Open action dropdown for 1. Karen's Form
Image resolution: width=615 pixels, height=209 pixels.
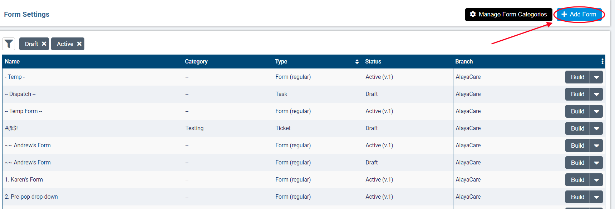point(596,180)
